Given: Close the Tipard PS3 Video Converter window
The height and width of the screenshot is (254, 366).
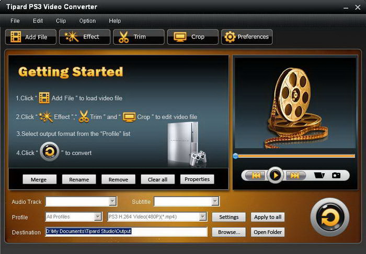Looking at the screenshot, I should pyautogui.click(x=358, y=7).
